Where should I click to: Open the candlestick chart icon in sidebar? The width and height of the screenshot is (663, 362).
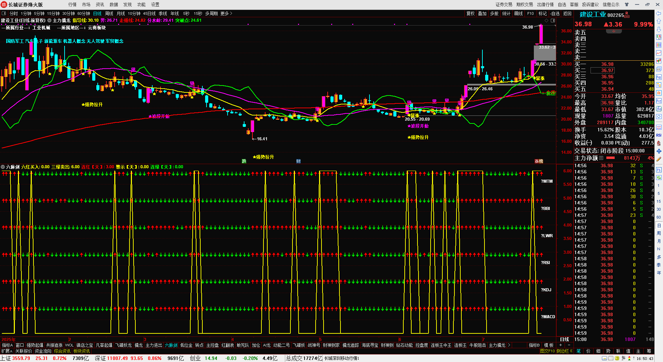point(659,61)
